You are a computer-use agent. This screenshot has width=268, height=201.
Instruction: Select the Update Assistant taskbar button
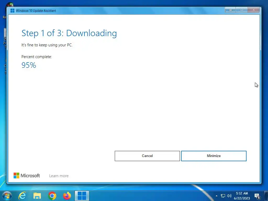82,196
